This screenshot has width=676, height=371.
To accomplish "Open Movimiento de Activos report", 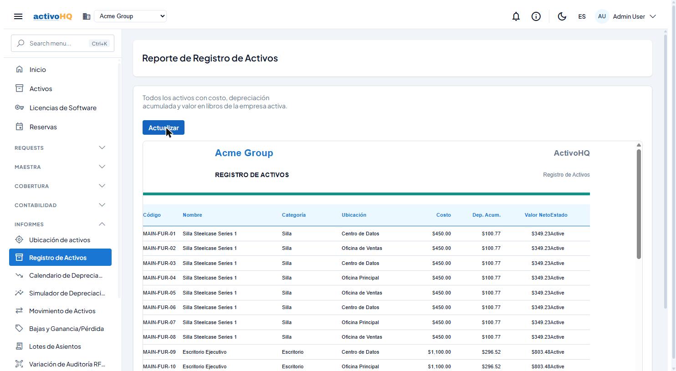I will (60, 311).
